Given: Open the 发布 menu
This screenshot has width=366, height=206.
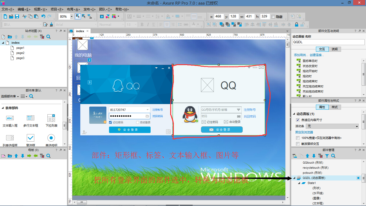Looking at the screenshot, I should [90, 9].
